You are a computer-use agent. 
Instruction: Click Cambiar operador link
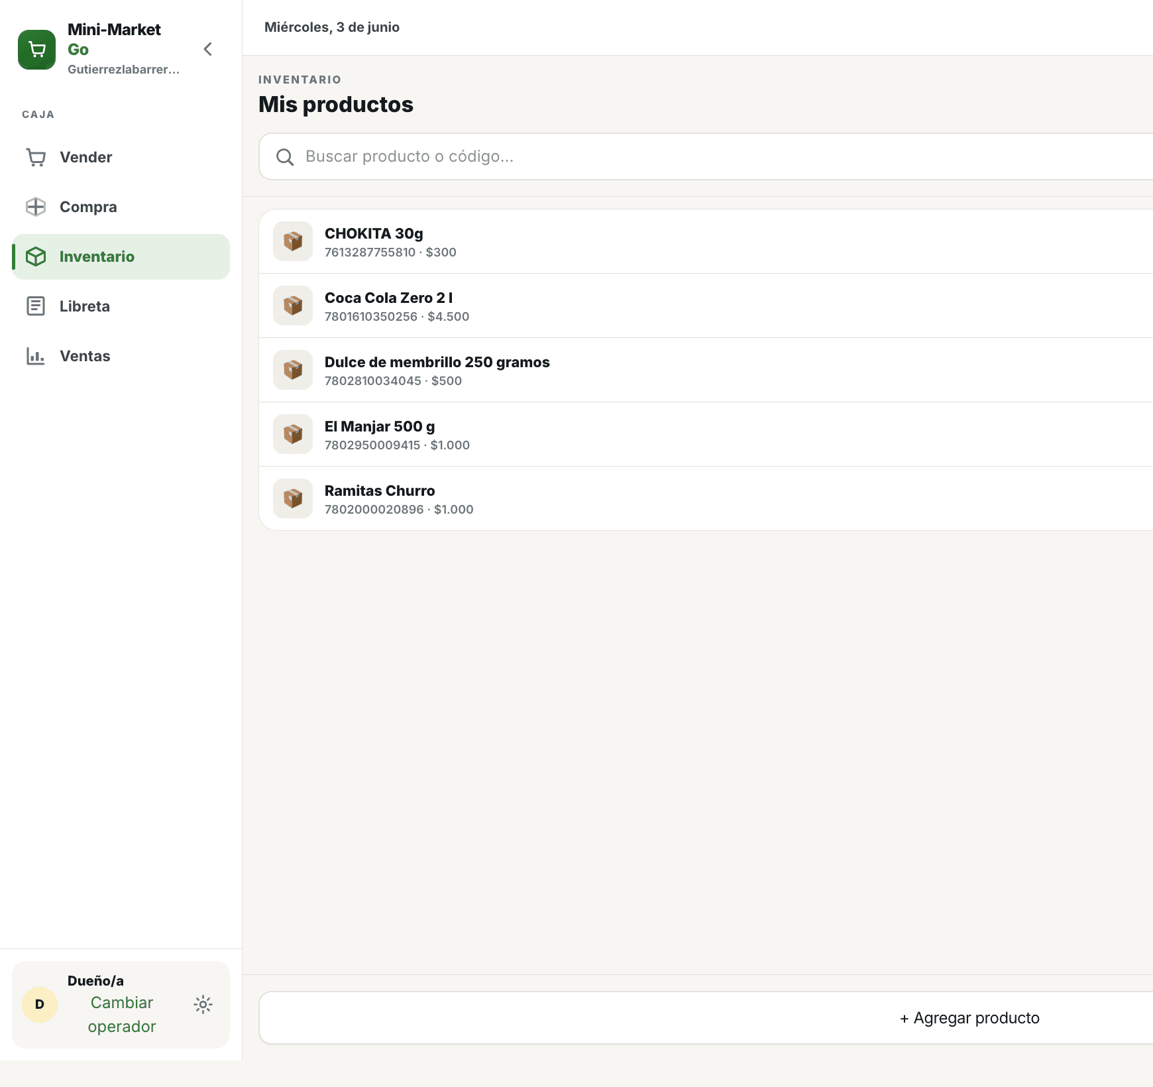point(122,1015)
